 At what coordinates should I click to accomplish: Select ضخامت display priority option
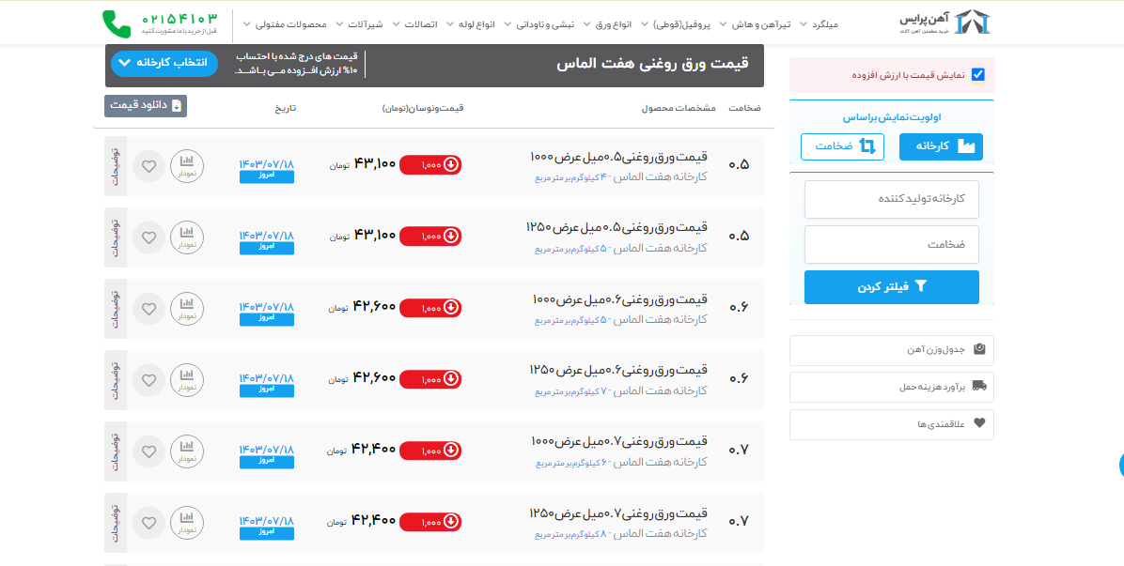pos(842,146)
